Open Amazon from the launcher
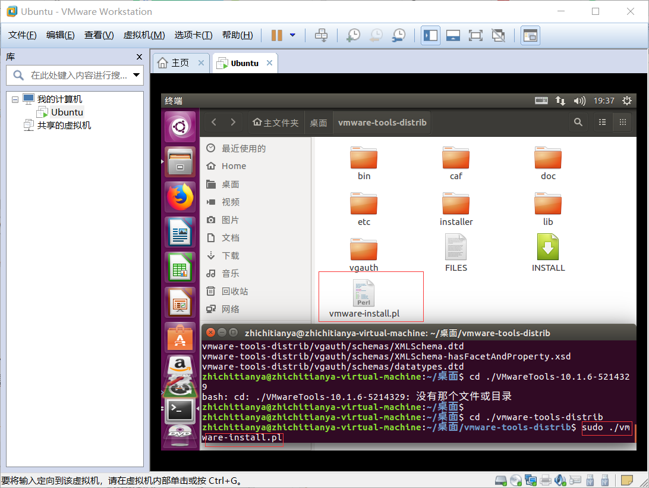 tap(180, 365)
